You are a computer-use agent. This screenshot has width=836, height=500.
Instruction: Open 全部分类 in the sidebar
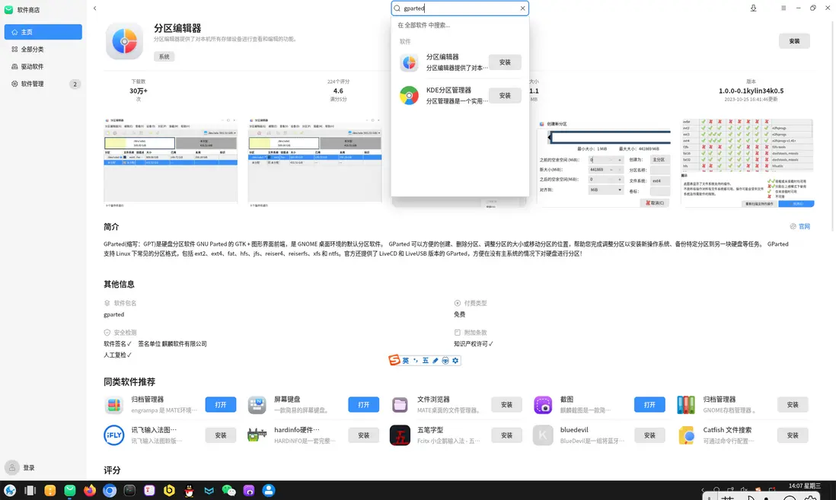(x=43, y=49)
